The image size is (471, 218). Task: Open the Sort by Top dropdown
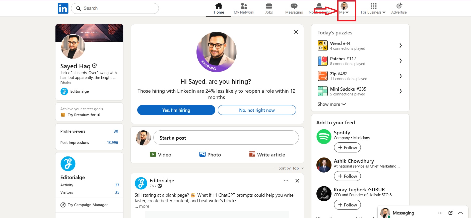(291, 168)
